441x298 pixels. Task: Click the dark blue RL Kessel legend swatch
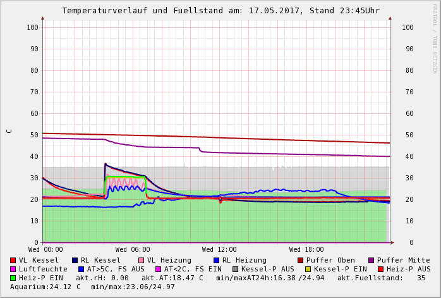(75, 261)
